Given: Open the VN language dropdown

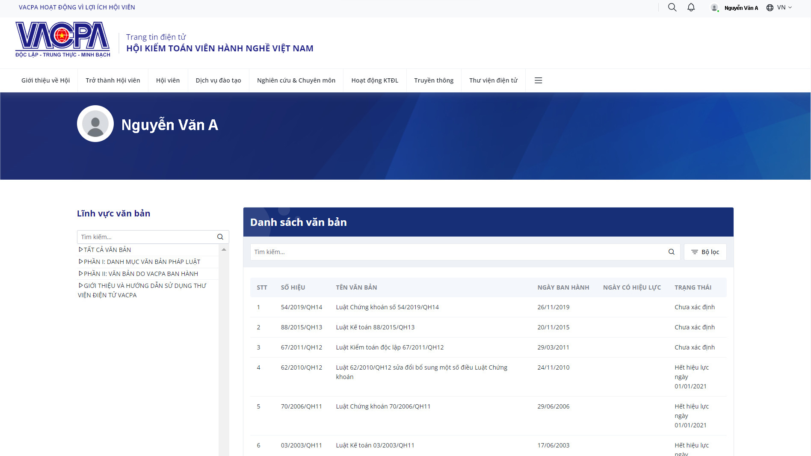Looking at the screenshot, I should [779, 7].
